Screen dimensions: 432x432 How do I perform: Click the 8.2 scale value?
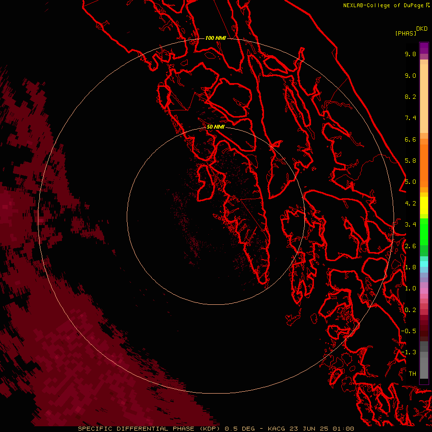point(410,96)
